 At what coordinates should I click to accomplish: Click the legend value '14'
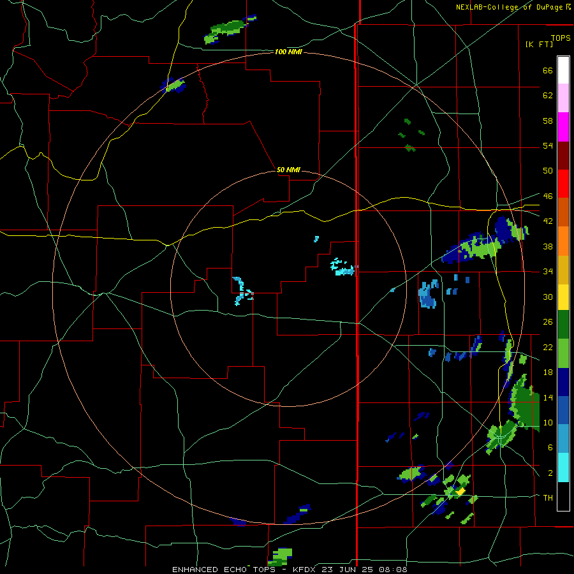click(548, 397)
